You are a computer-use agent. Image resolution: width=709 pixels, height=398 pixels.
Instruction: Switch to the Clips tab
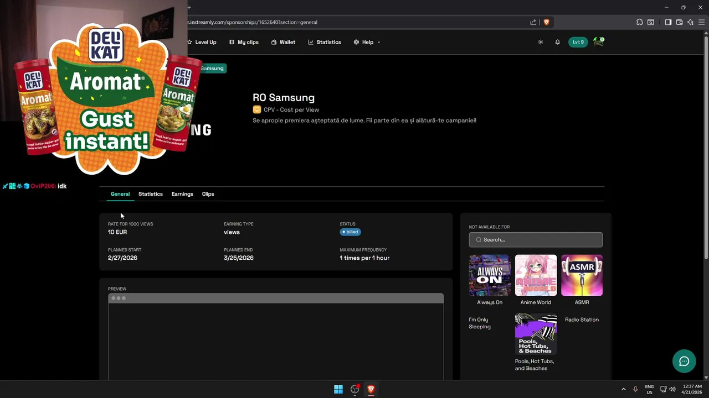point(208,194)
